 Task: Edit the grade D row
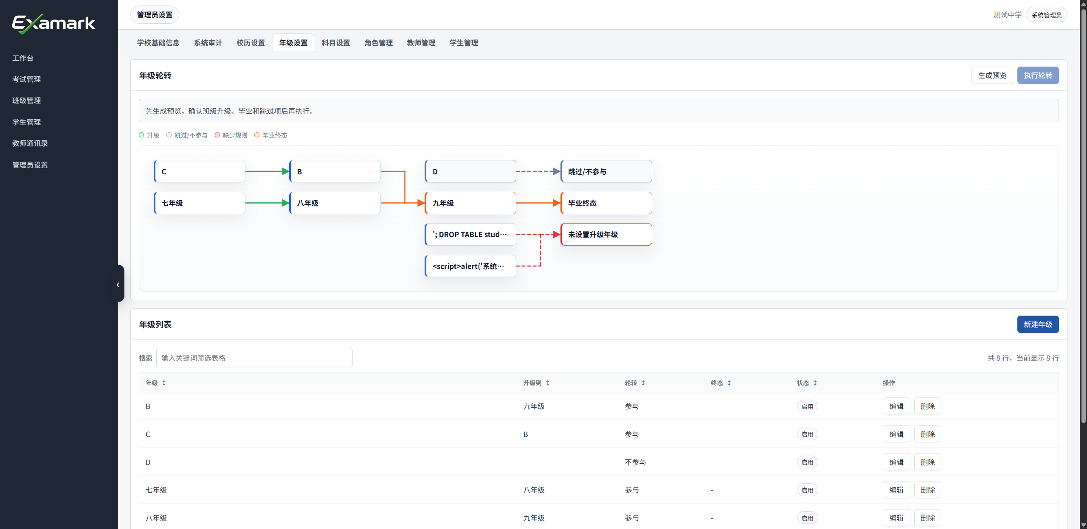pyautogui.click(x=896, y=462)
